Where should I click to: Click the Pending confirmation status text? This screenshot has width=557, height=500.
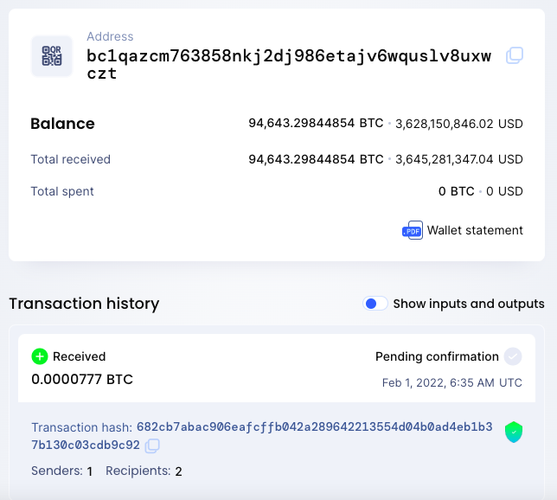click(437, 356)
